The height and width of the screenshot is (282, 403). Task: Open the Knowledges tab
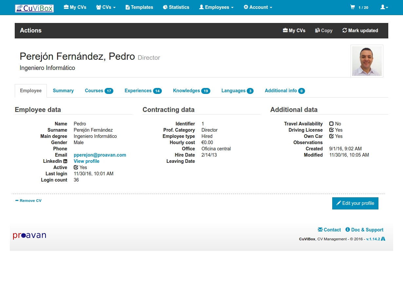[192, 91]
